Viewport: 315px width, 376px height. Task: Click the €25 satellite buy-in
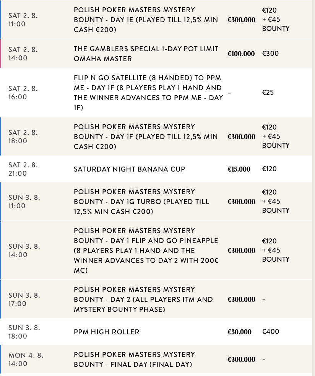click(x=268, y=92)
